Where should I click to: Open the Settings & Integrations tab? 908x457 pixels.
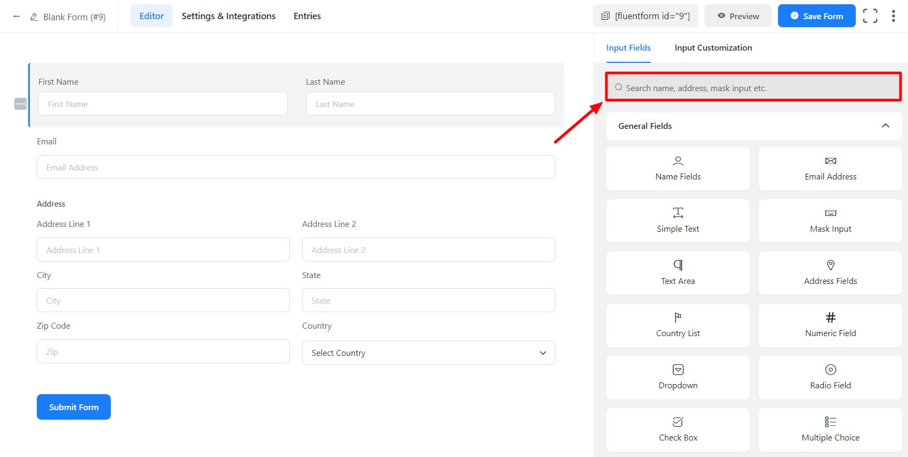coord(229,16)
